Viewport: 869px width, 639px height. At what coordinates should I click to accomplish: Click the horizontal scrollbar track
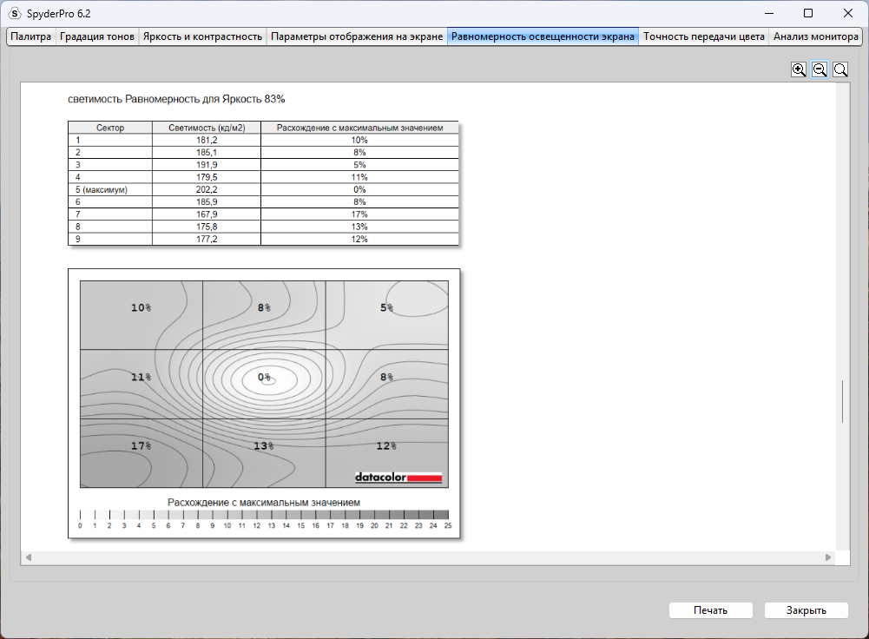pos(428,557)
